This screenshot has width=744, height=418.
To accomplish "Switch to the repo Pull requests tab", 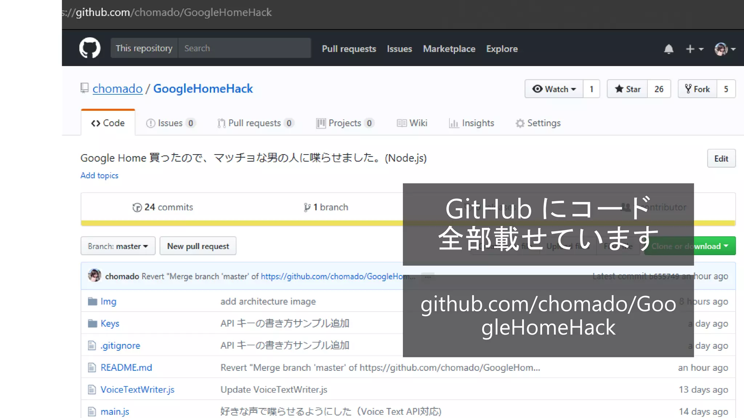I will tap(255, 123).
